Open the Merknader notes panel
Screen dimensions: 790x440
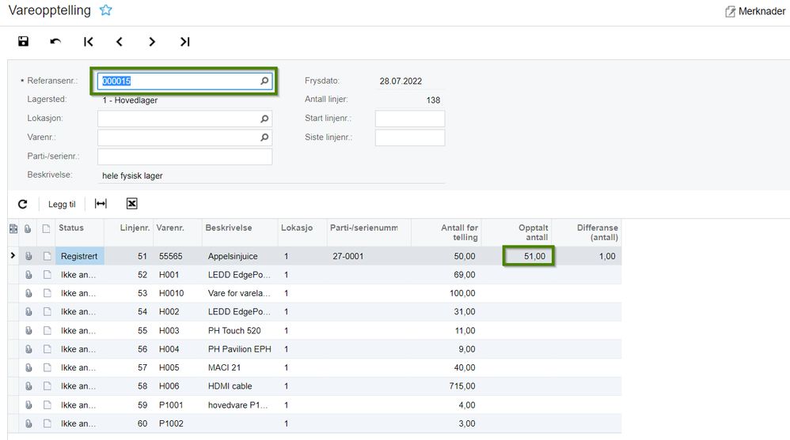pyautogui.click(x=754, y=11)
